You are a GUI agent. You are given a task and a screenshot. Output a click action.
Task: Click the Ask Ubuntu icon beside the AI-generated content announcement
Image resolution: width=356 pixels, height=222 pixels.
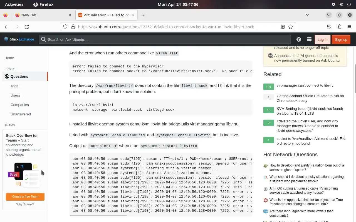tap(270, 56)
